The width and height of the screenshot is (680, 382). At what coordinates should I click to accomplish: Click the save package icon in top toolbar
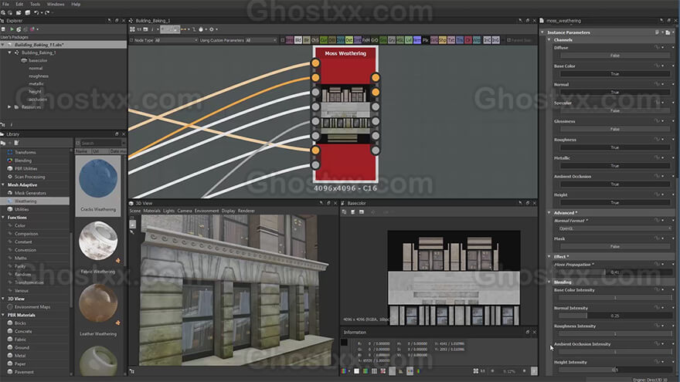coord(27,12)
